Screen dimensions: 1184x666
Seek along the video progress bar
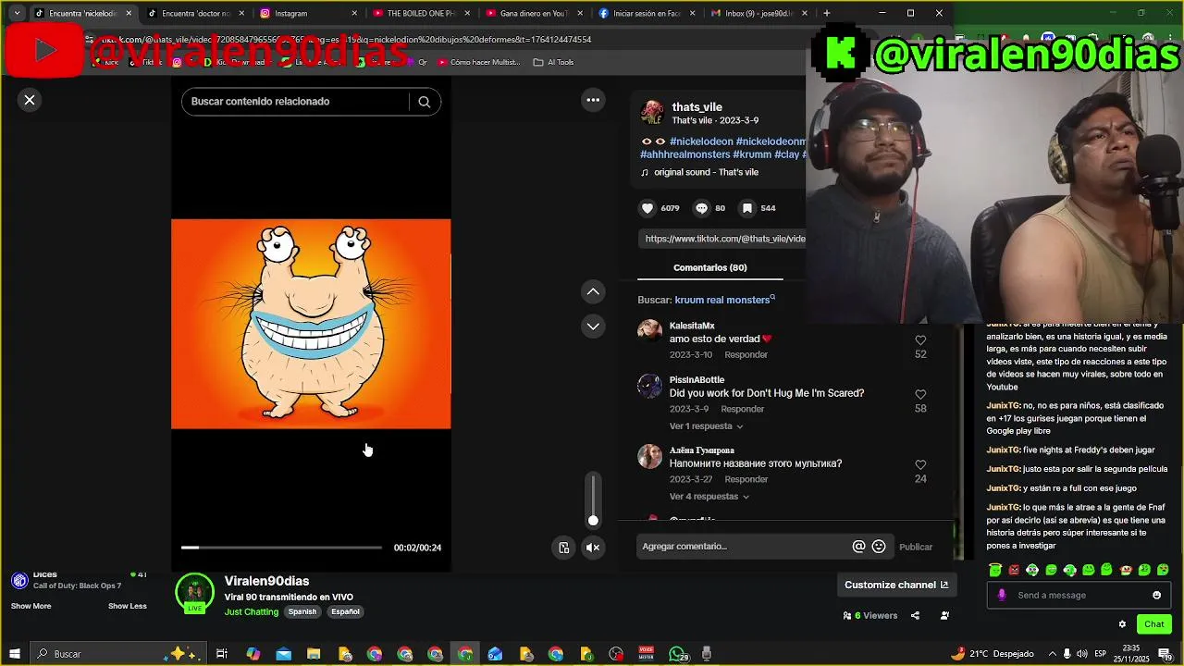pos(281,548)
